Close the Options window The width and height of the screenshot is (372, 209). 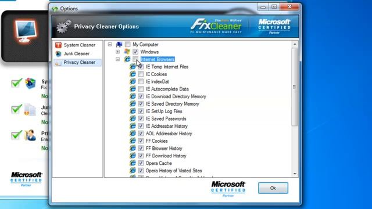[289, 7]
